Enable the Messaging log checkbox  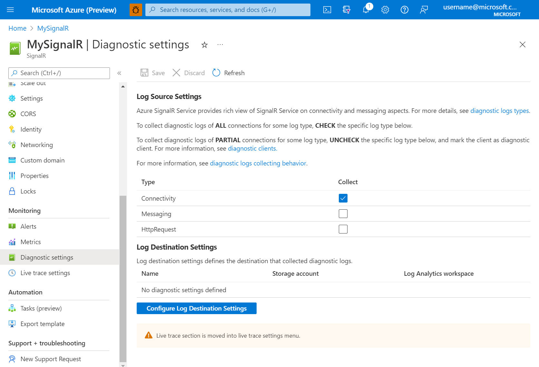(x=343, y=214)
